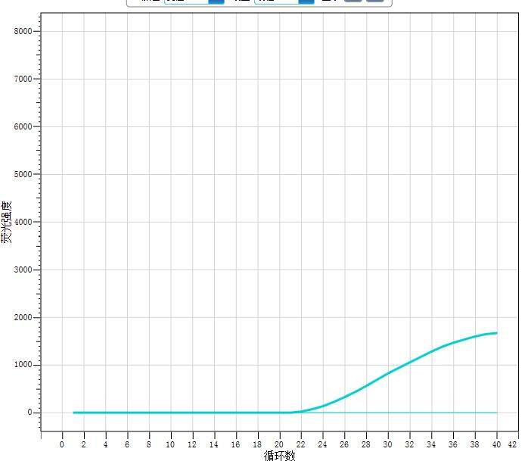Click the 8000 label on the fluorescence axis
Screen dimensions: 522x461
coord(23,31)
